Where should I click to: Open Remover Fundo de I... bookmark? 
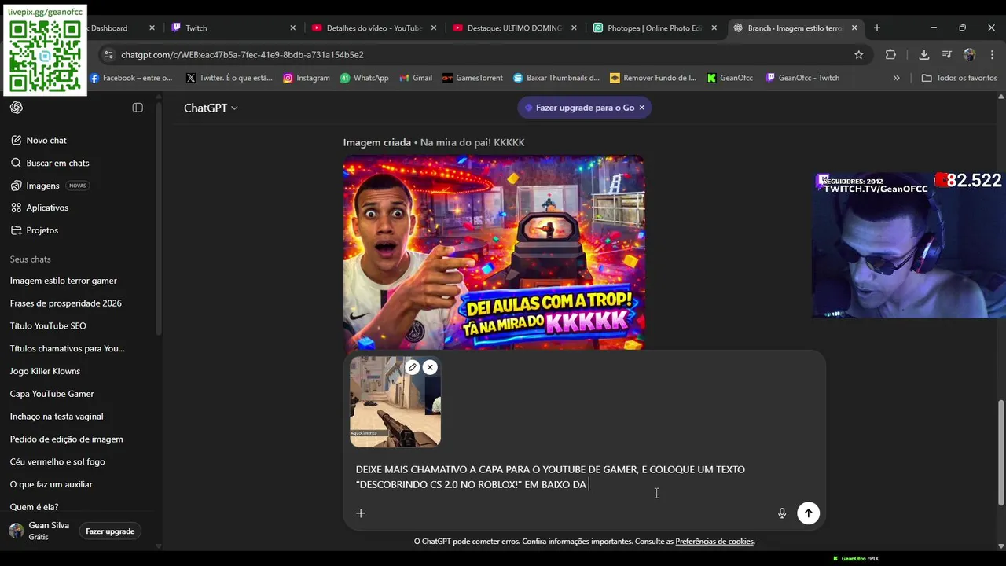point(653,78)
